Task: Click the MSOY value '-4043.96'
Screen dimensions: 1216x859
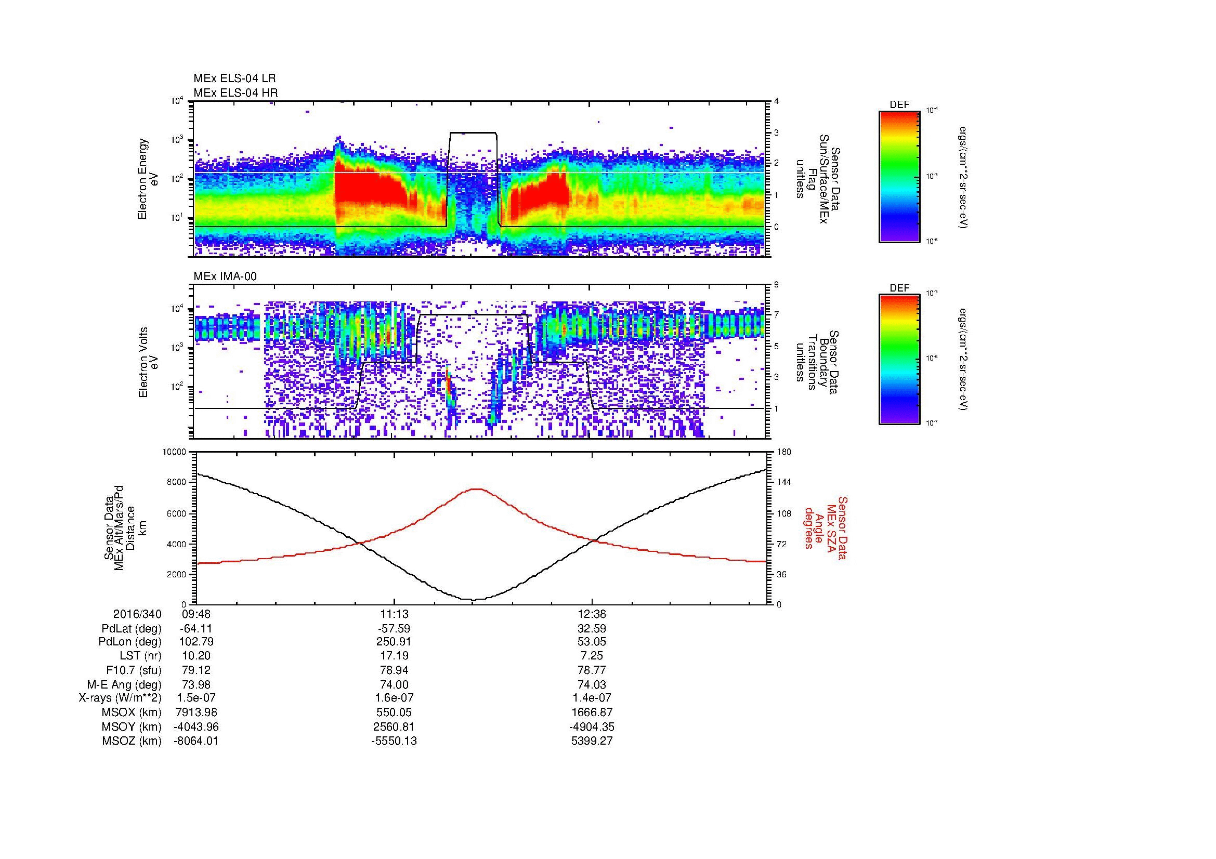Action: click(x=196, y=726)
